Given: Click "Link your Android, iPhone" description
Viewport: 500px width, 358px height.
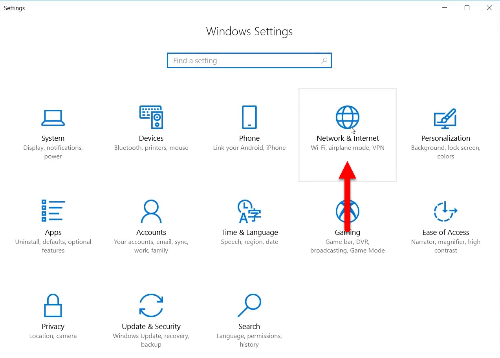Looking at the screenshot, I should tap(249, 148).
